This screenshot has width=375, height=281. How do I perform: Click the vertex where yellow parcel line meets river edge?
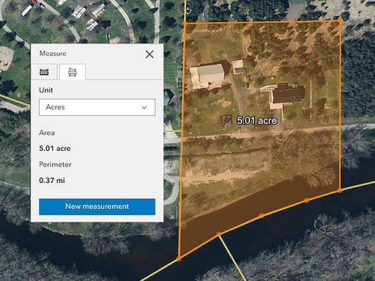(219, 235)
